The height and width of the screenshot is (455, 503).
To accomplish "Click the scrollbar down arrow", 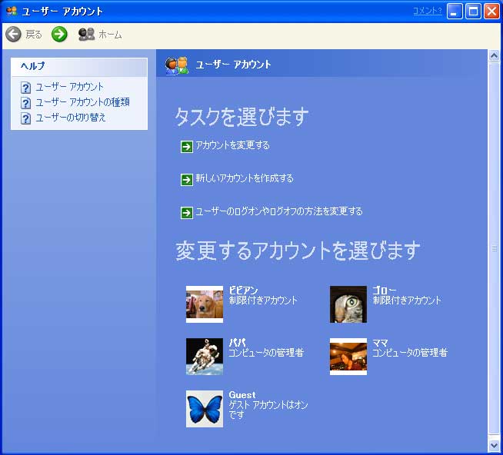I will tap(495, 445).
